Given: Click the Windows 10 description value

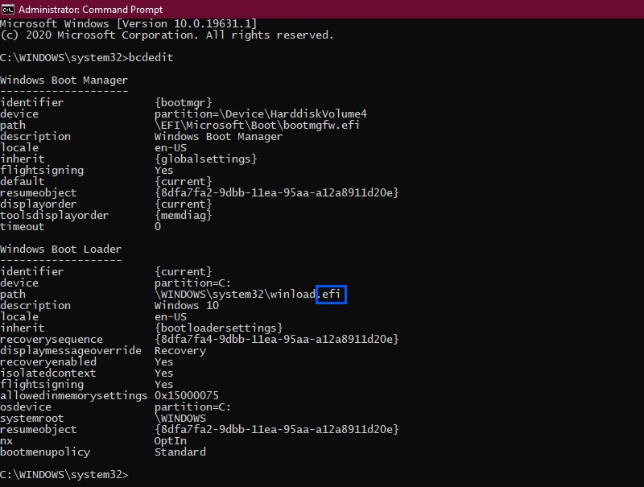Looking at the screenshot, I should [187, 306].
